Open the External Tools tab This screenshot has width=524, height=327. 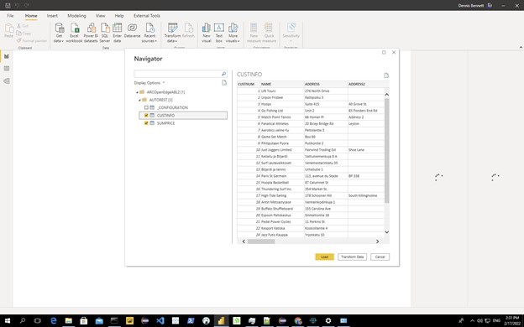tap(147, 16)
